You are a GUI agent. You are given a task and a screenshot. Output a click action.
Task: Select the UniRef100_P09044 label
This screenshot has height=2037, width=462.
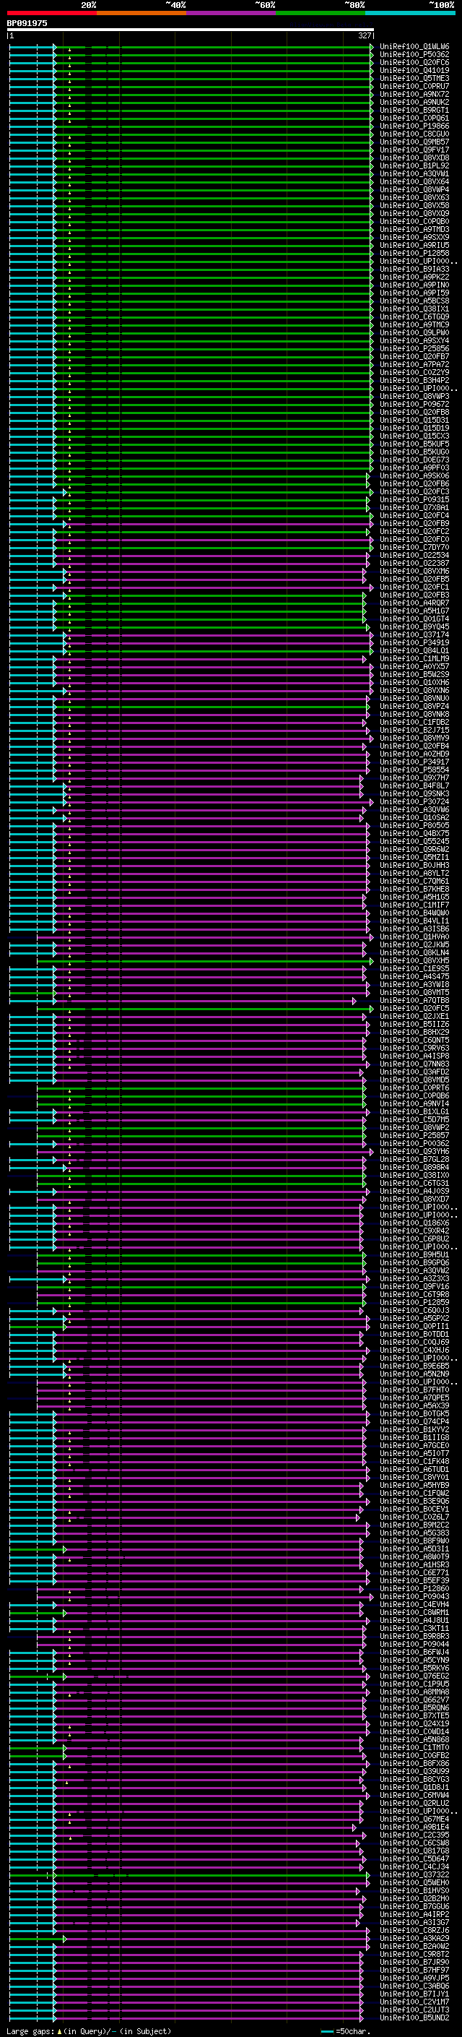click(414, 1645)
